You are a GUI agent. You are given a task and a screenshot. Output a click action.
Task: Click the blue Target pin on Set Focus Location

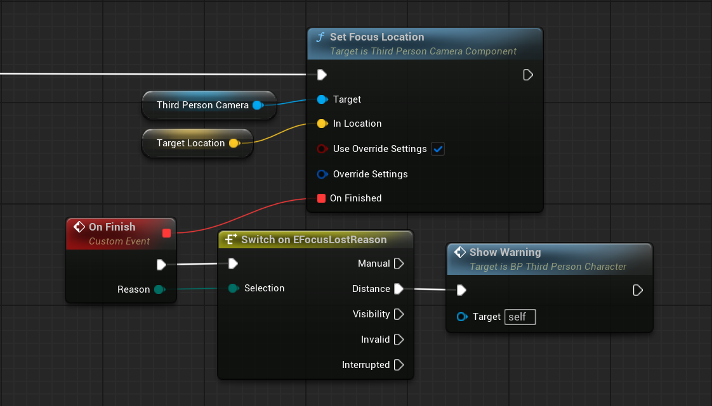click(x=322, y=99)
